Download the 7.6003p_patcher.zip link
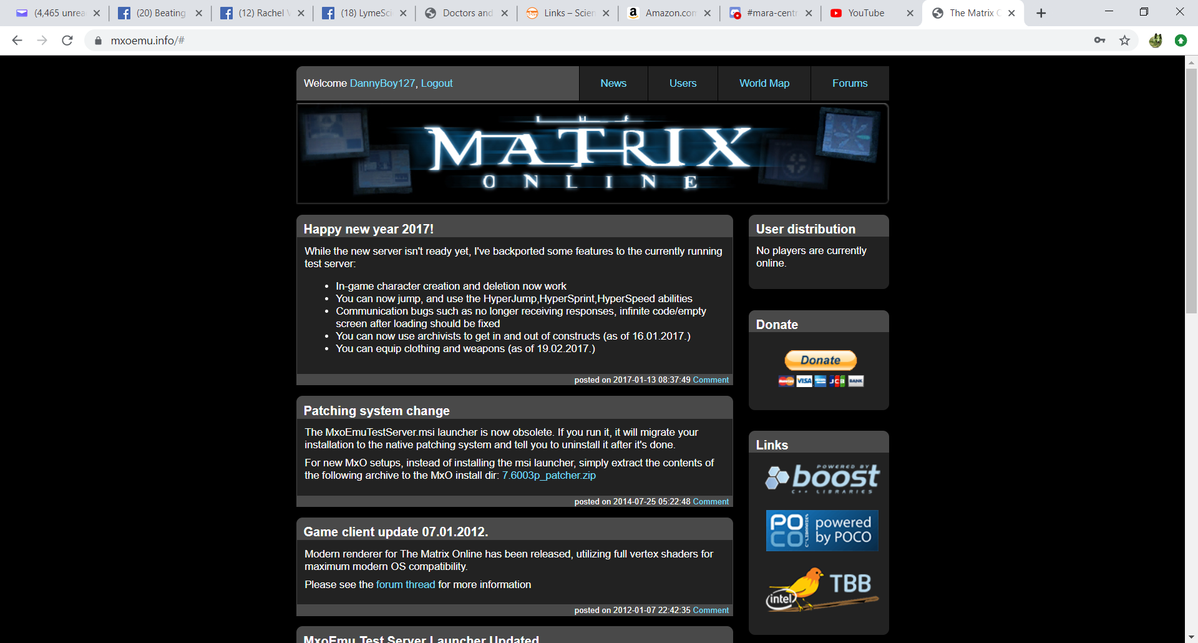 click(x=548, y=476)
